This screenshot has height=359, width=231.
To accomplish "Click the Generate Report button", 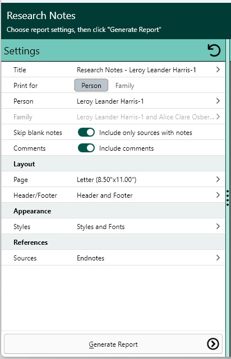I will pyautogui.click(x=113, y=344).
